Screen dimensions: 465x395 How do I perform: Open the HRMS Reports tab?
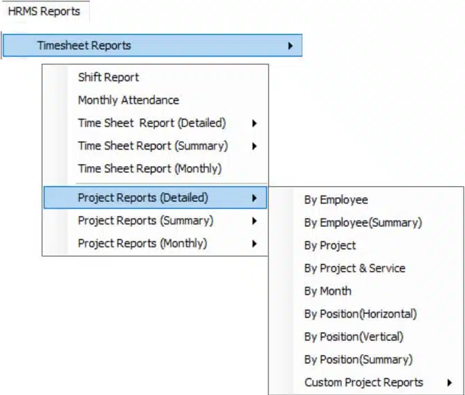44,12
